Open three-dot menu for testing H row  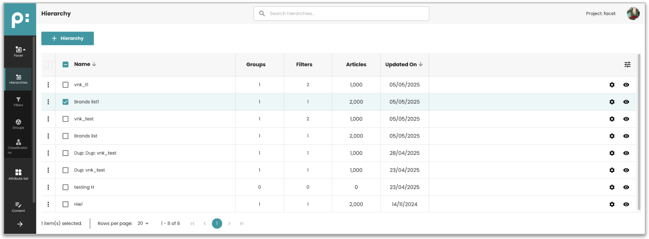point(48,187)
